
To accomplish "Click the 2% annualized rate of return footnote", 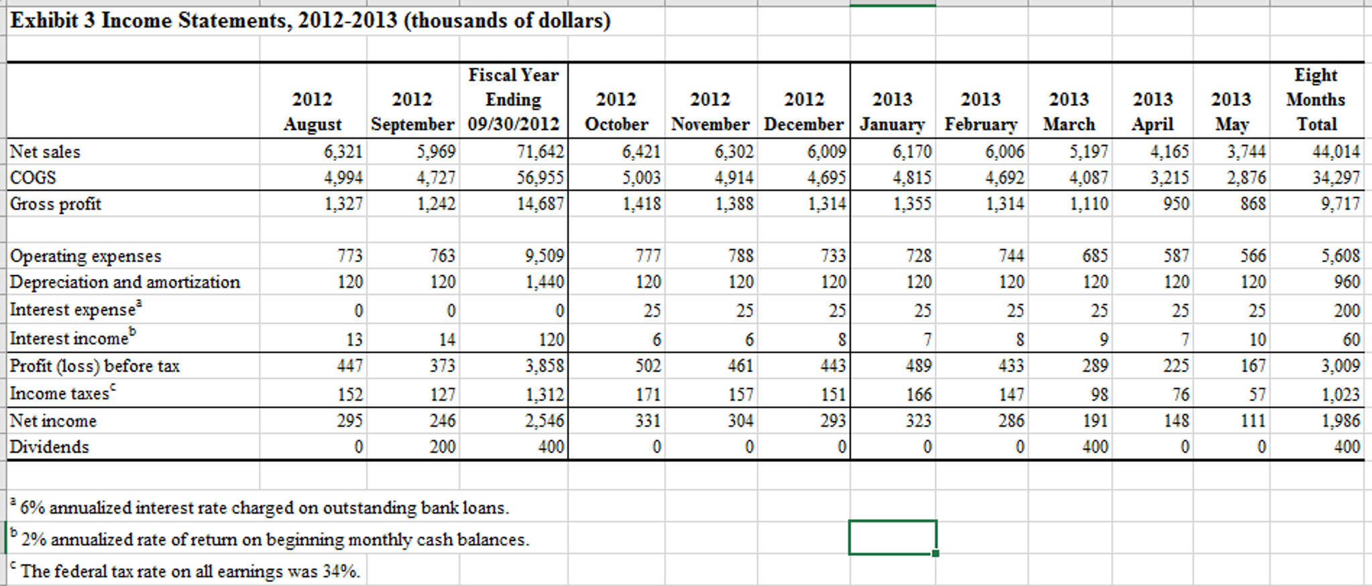I will point(270,539).
